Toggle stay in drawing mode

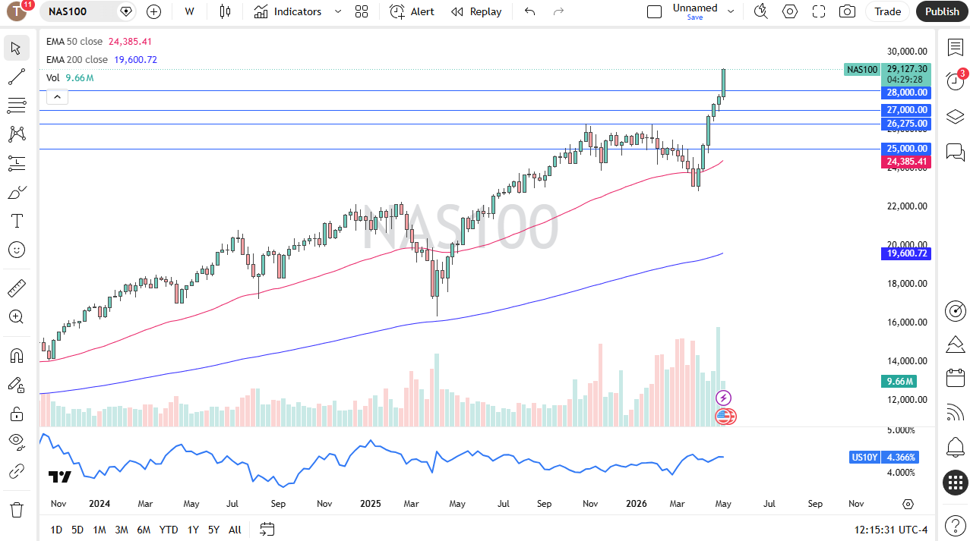(17, 385)
